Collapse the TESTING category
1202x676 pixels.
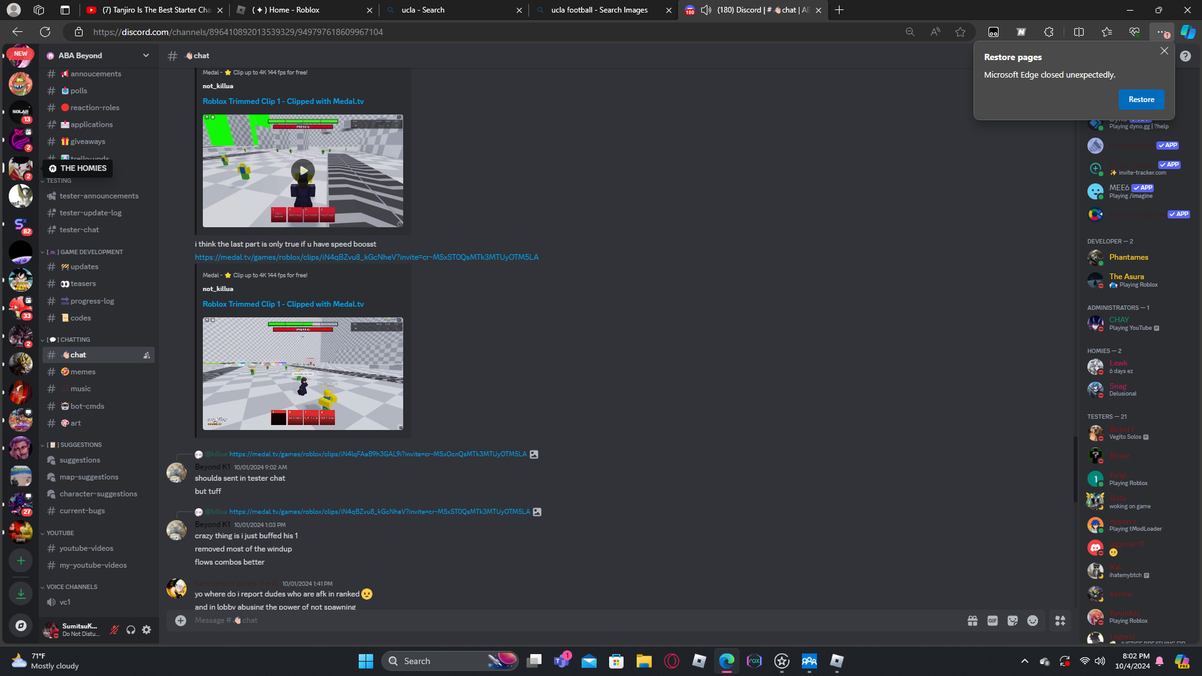58,181
